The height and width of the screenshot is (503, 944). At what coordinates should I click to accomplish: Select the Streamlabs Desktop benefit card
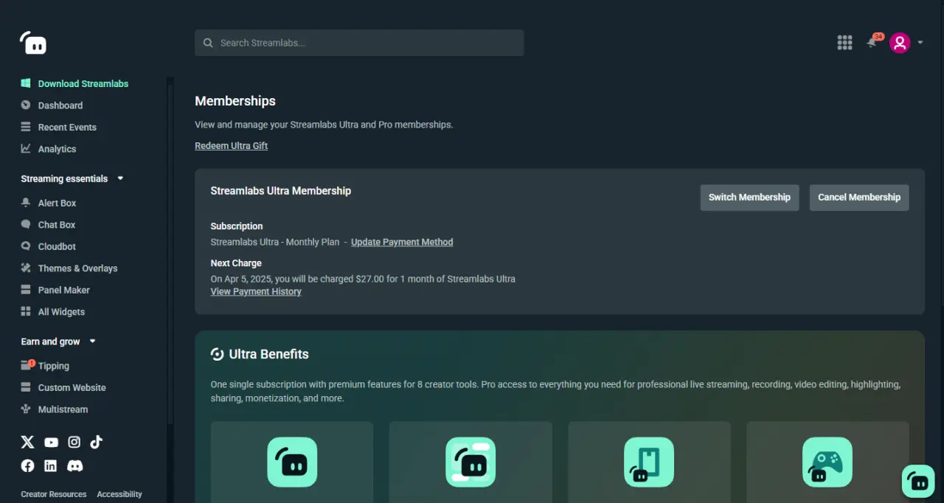coord(292,462)
